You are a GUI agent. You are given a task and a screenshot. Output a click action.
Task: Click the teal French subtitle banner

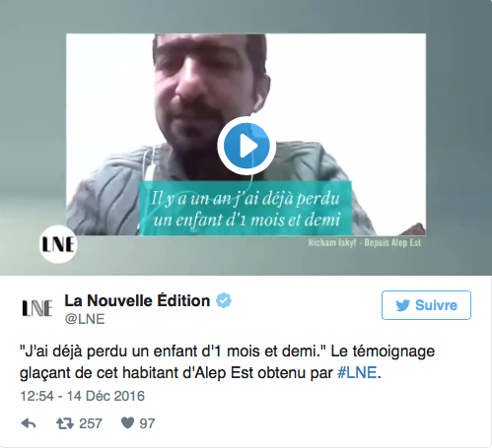point(246,209)
